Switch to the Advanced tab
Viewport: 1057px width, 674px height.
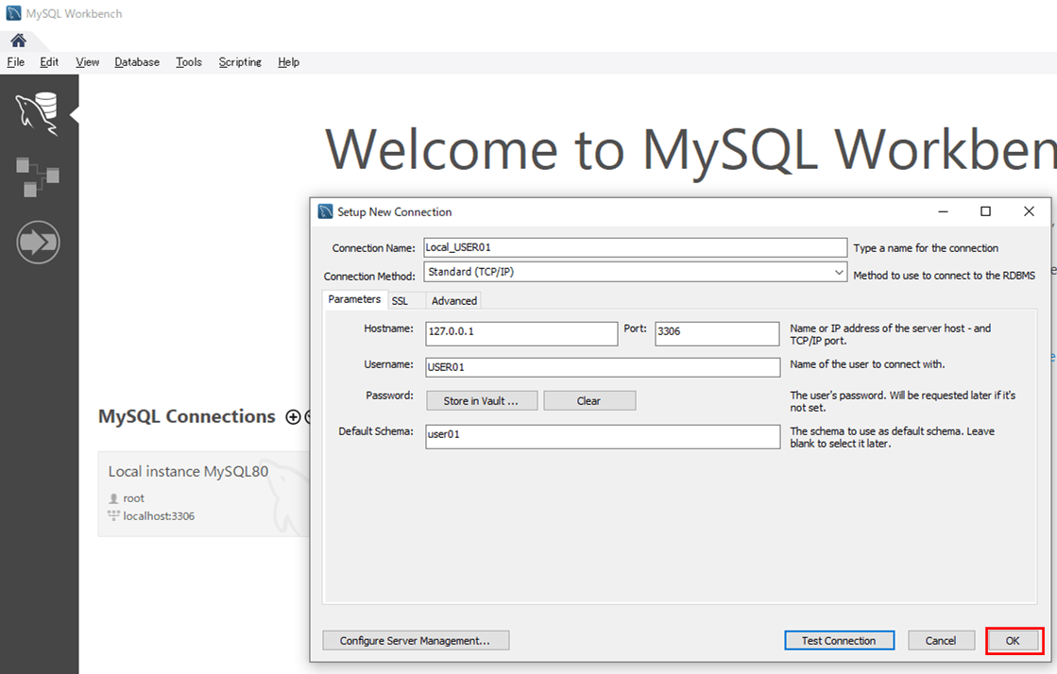click(x=454, y=300)
